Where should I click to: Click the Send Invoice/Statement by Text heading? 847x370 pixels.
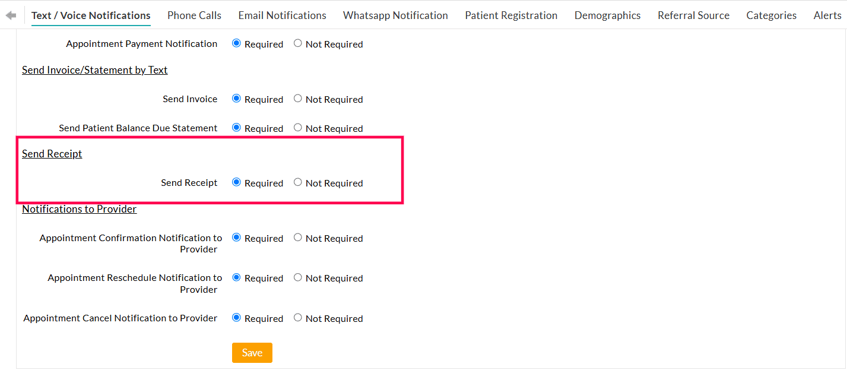tap(94, 69)
